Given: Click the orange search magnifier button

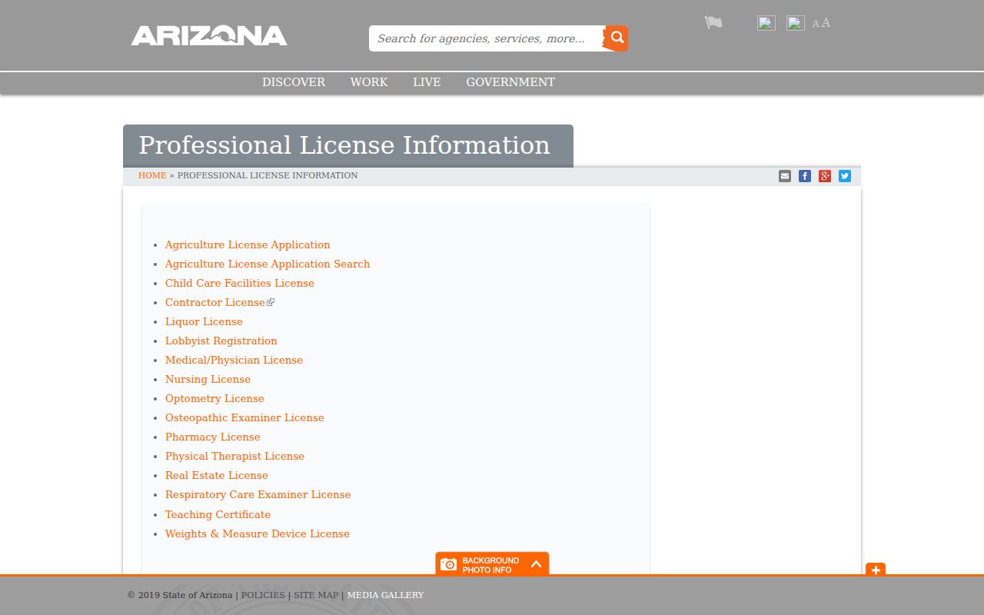Looking at the screenshot, I should coord(616,38).
